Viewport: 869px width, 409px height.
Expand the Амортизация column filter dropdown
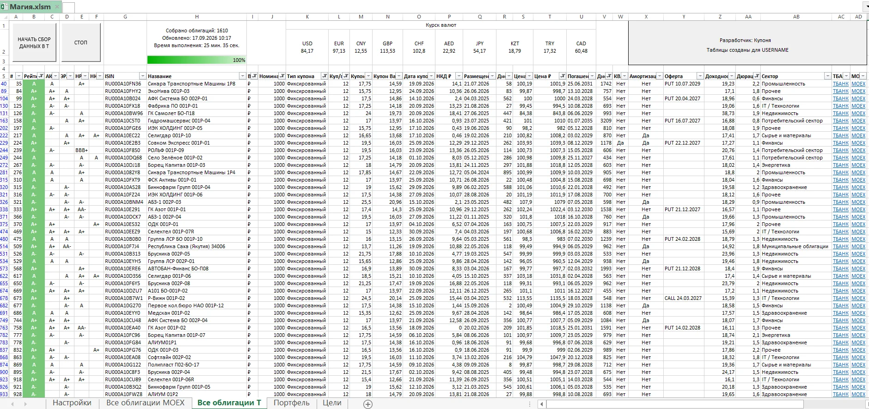point(660,76)
